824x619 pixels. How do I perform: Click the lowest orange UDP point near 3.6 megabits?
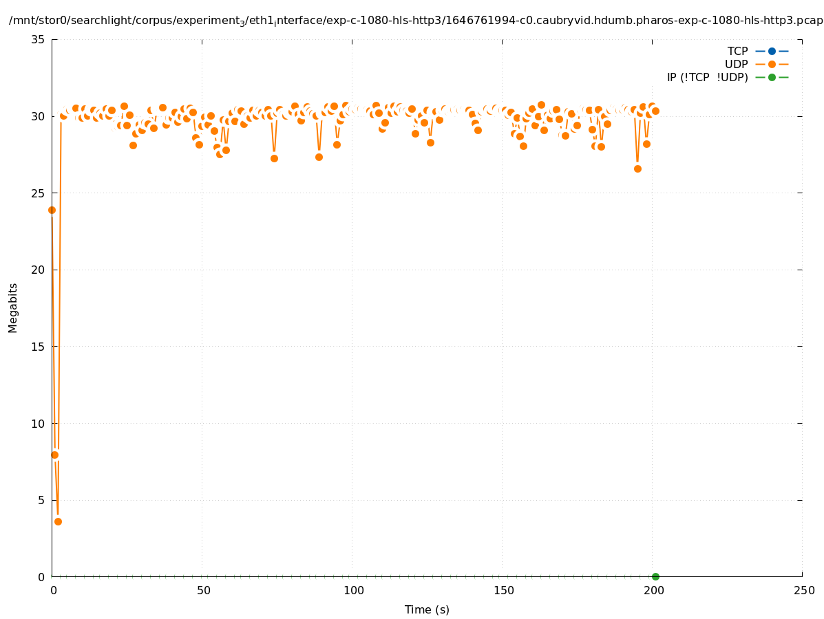pyautogui.click(x=58, y=521)
